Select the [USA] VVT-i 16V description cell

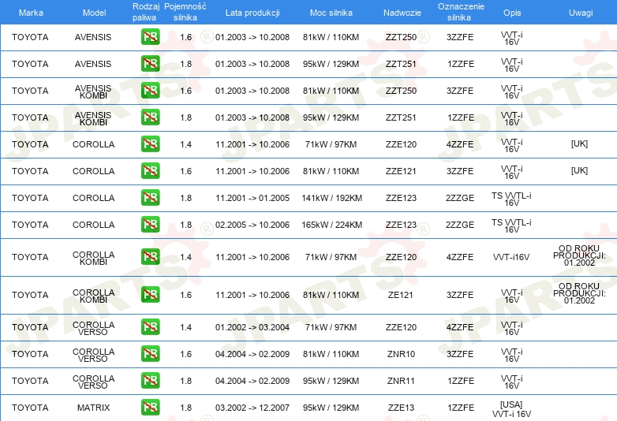point(511,409)
